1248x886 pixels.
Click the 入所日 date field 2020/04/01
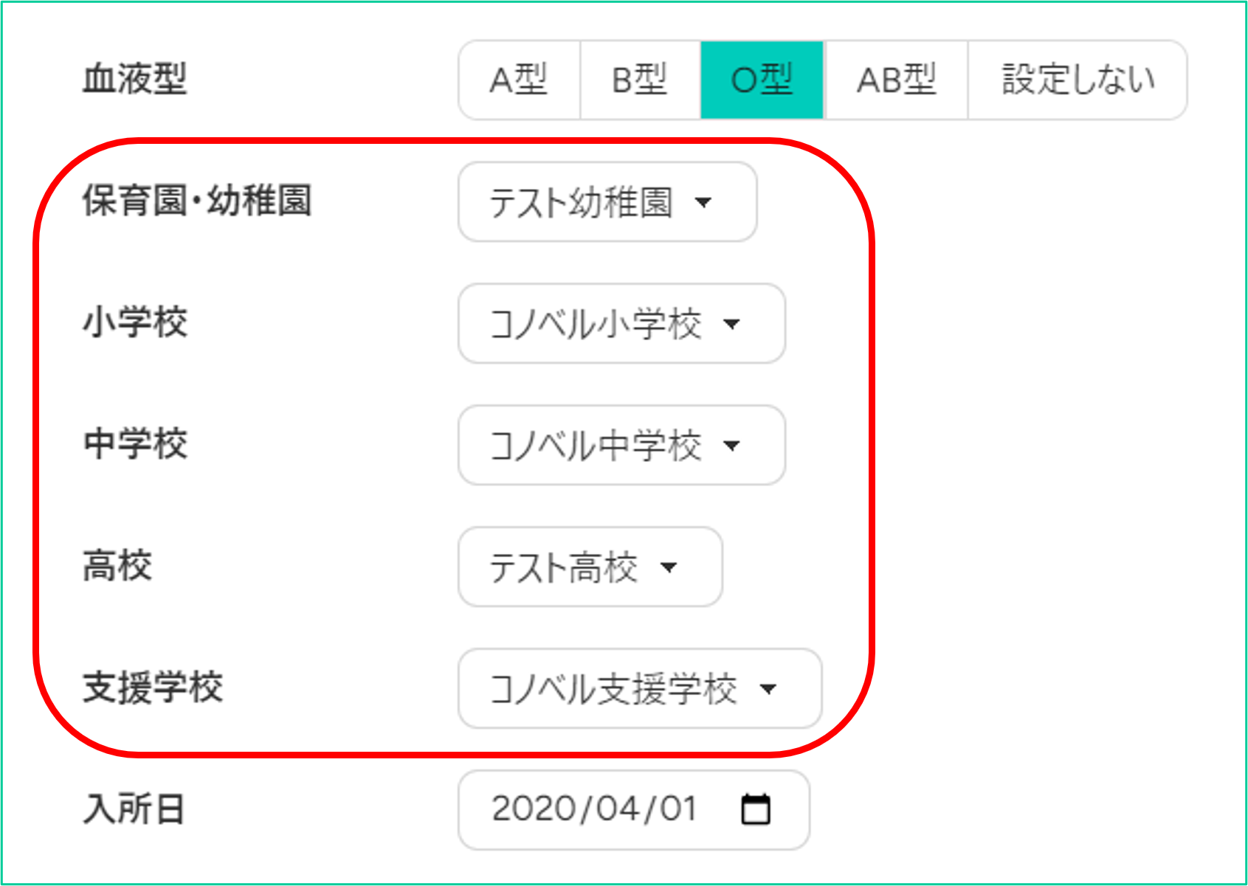coord(634,810)
